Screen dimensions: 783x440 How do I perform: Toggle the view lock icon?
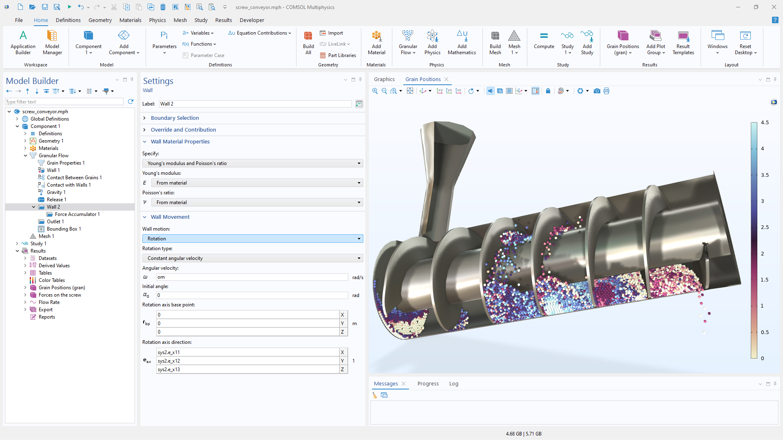548,91
